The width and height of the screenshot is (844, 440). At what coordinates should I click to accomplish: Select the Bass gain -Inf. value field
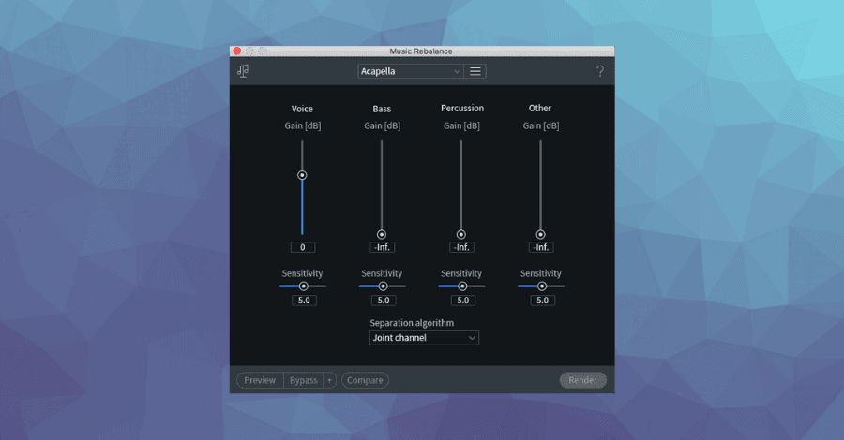coord(383,247)
